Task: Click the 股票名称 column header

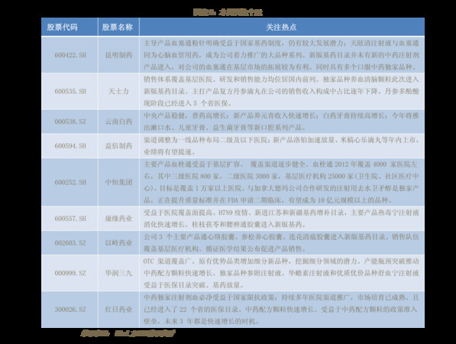Action: pos(117,27)
